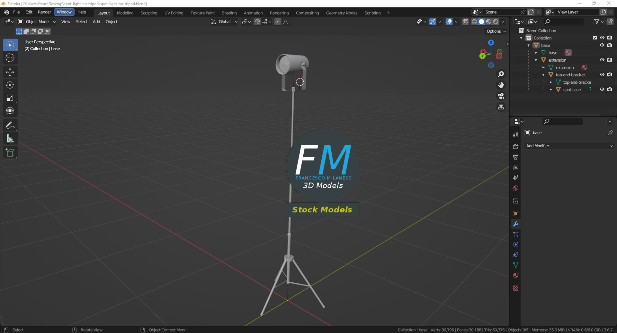Open the Global transform orientation dropdown
Viewport: 617px width, 333px height.
click(224, 22)
